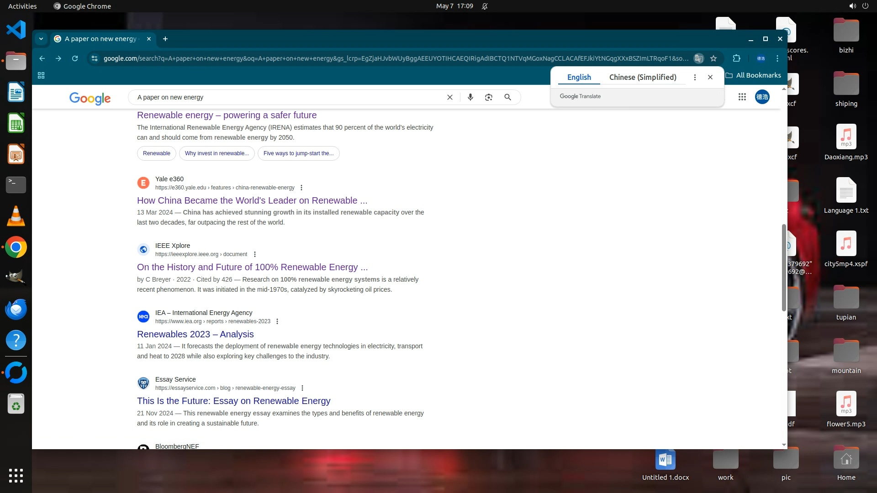Bookmark this page with the star icon
The width and height of the screenshot is (877, 493).
713,58
